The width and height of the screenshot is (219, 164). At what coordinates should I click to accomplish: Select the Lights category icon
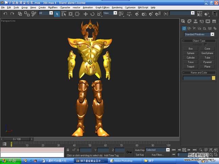click(x=194, y=28)
